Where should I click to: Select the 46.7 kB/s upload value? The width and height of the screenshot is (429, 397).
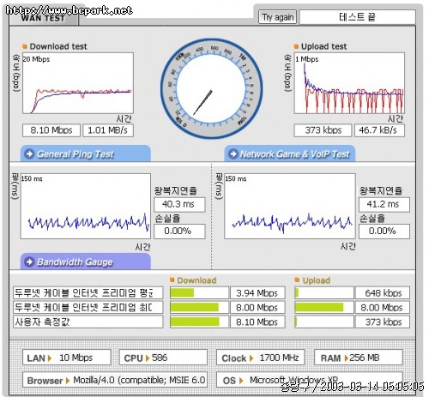click(379, 130)
